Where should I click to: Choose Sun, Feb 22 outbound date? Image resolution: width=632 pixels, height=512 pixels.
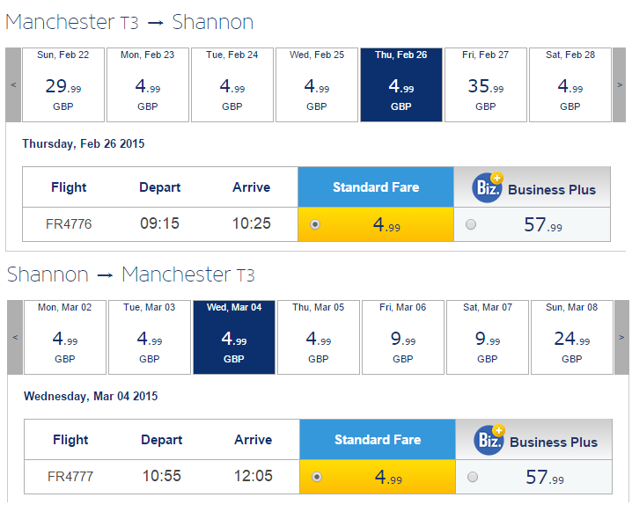point(63,84)
